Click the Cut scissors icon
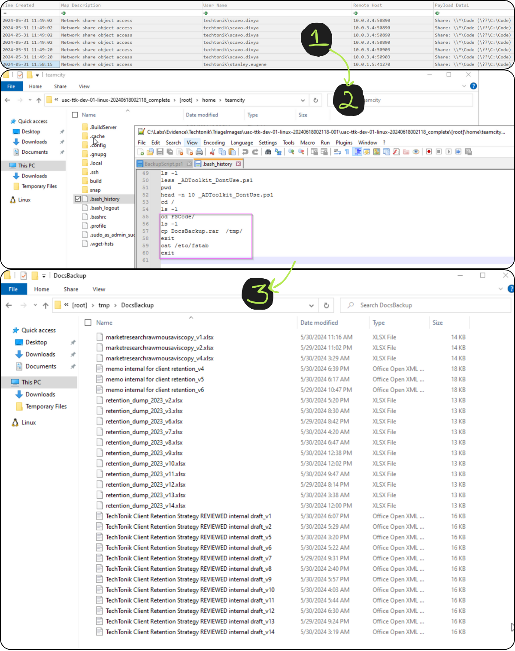Viewport: 515px width, 651px height. click(212, 152)
